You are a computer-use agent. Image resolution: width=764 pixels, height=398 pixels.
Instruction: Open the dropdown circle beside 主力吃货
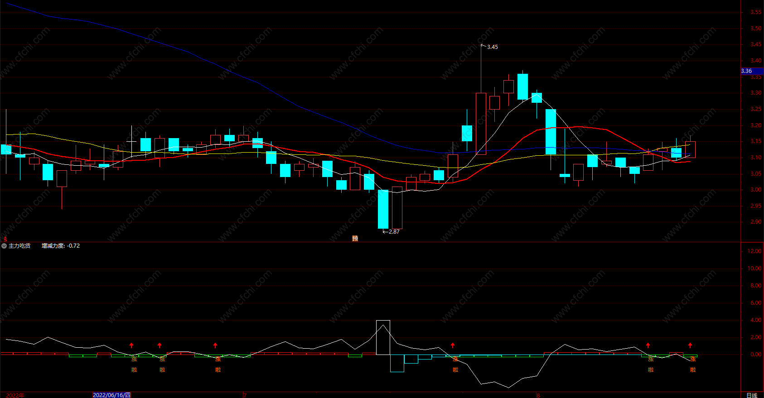4,246
